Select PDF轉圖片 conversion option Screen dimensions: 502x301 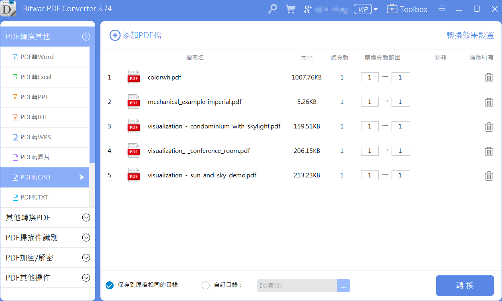click(x=45, y=157)
